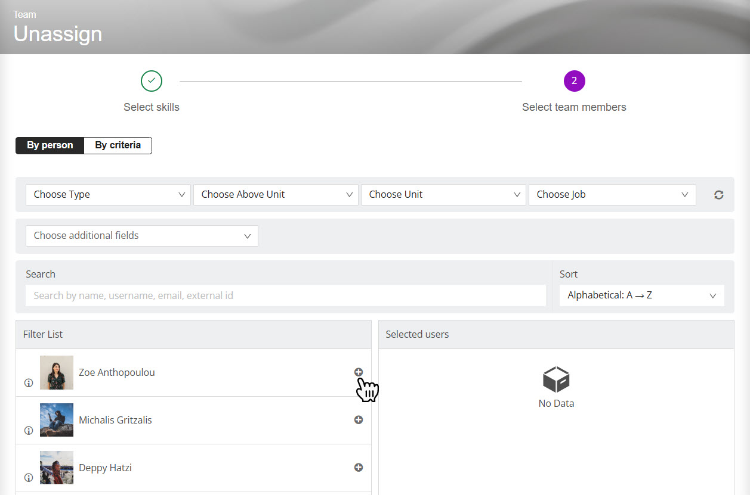Expand the Choose Job dropdown
The image size is (750, 495).
point(612,195)
